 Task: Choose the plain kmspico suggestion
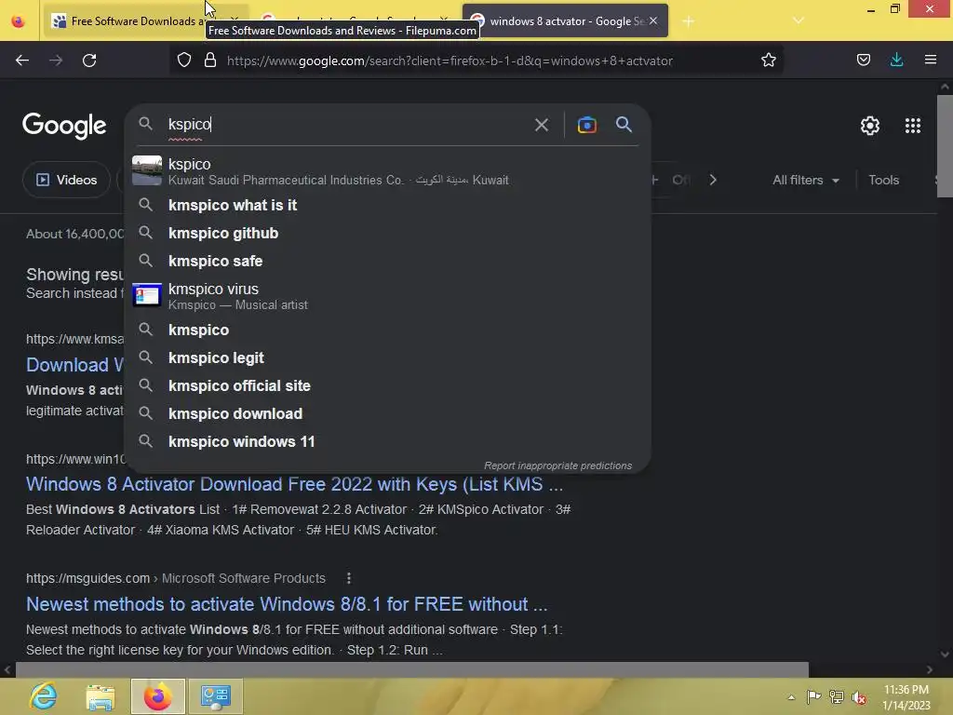(x=388, y=331)
